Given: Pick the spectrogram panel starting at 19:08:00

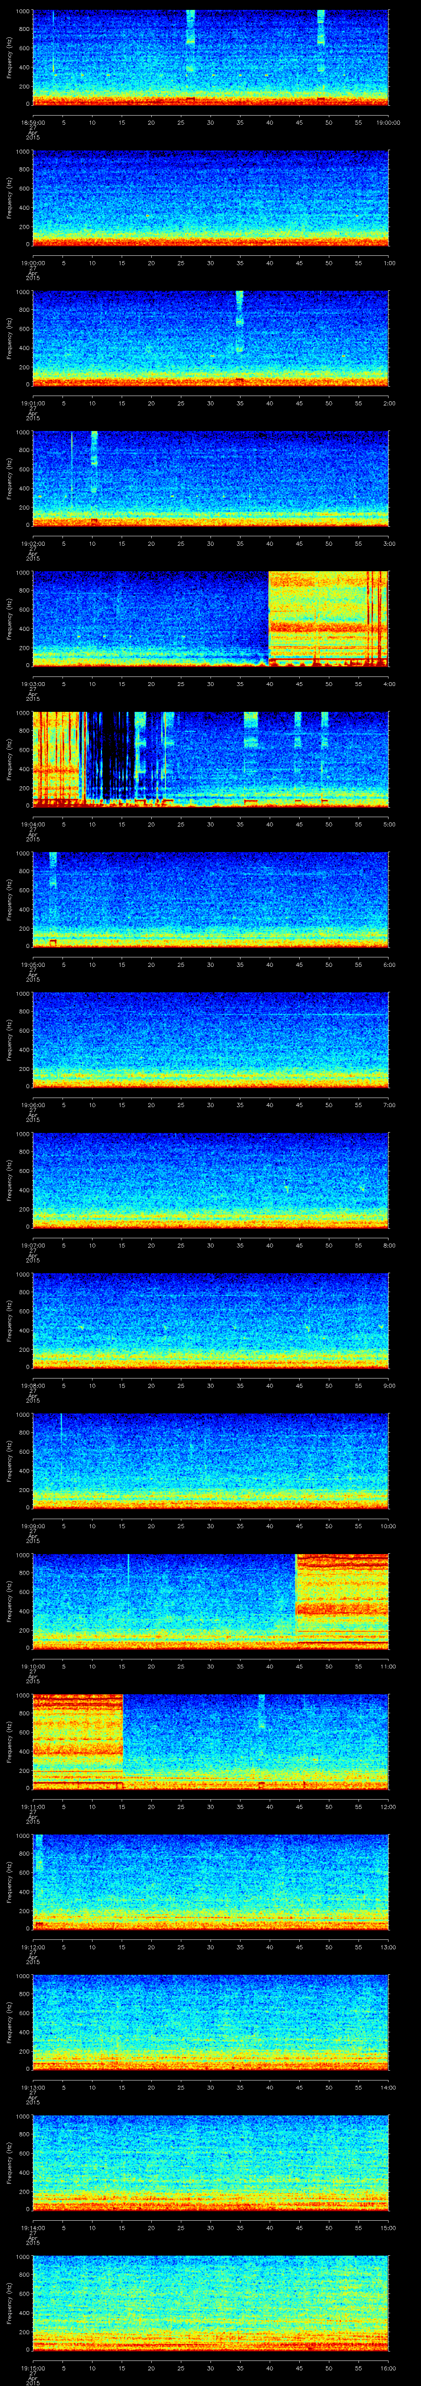Looking at the screenshot, I should click(x=210, y=1320).
